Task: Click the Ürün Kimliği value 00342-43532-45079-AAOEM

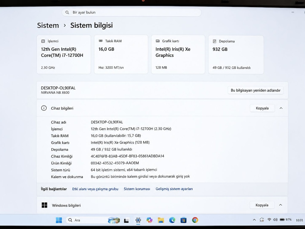Action: point(115,163)
